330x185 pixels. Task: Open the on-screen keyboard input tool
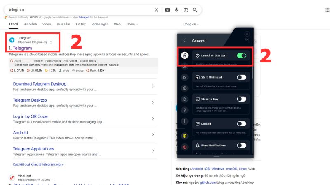tap(167, 10)
